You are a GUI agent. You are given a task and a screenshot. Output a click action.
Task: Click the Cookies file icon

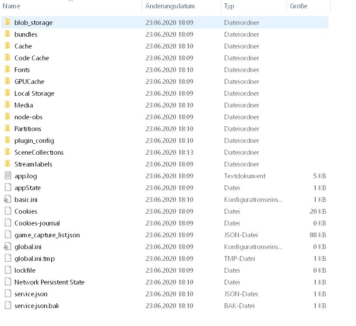coord(7,211)
